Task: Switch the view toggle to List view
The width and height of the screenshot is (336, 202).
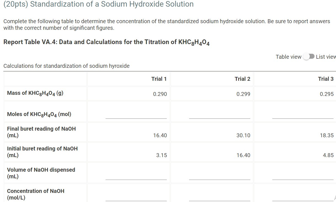Action: point(309,56)
